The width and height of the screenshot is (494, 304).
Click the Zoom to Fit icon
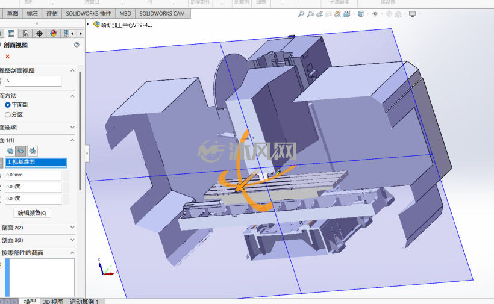click(301, 14)
